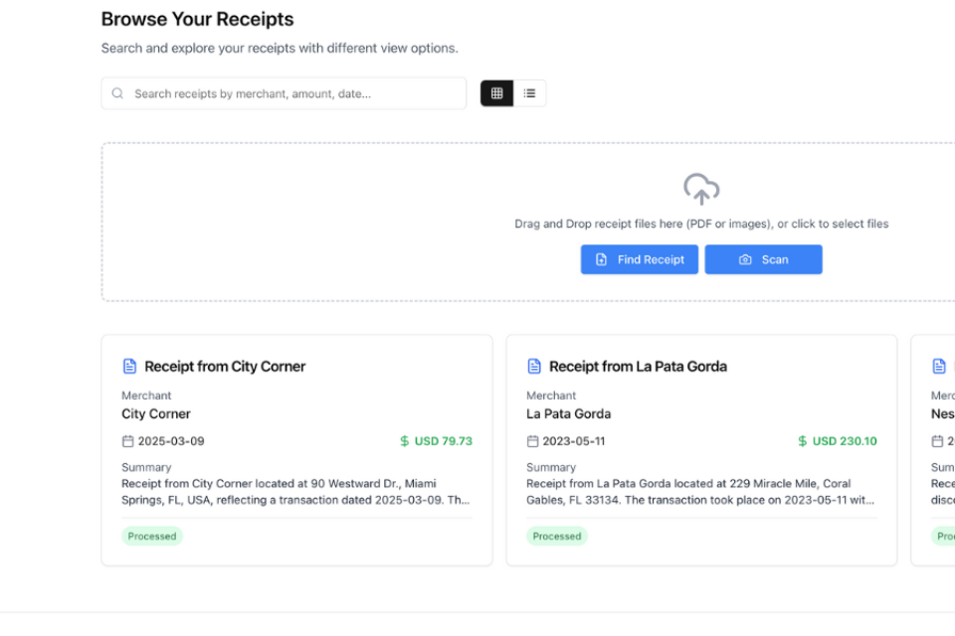Click the dollar icon beside USD 230.10
955x636 pixels.
tap(802, 441)
